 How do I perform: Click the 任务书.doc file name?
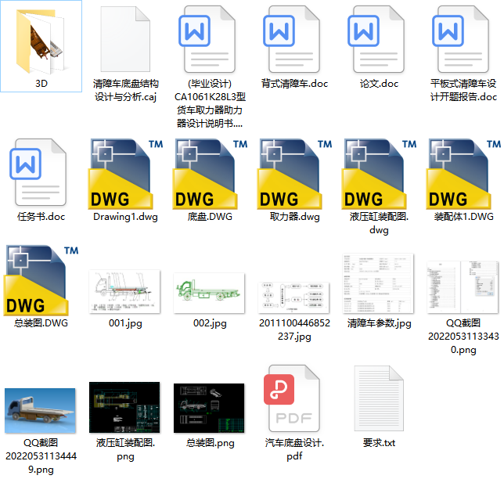point(41,217)
